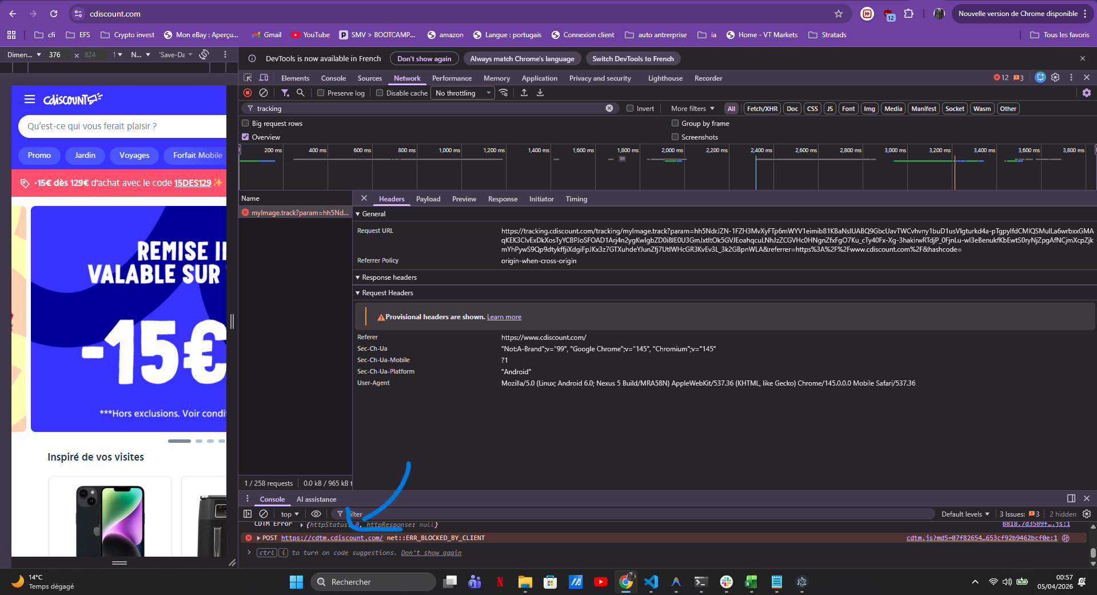Screen dimensions: 1097x595
Task: Toggle the device toolbar icon
Action: point(264,78)
